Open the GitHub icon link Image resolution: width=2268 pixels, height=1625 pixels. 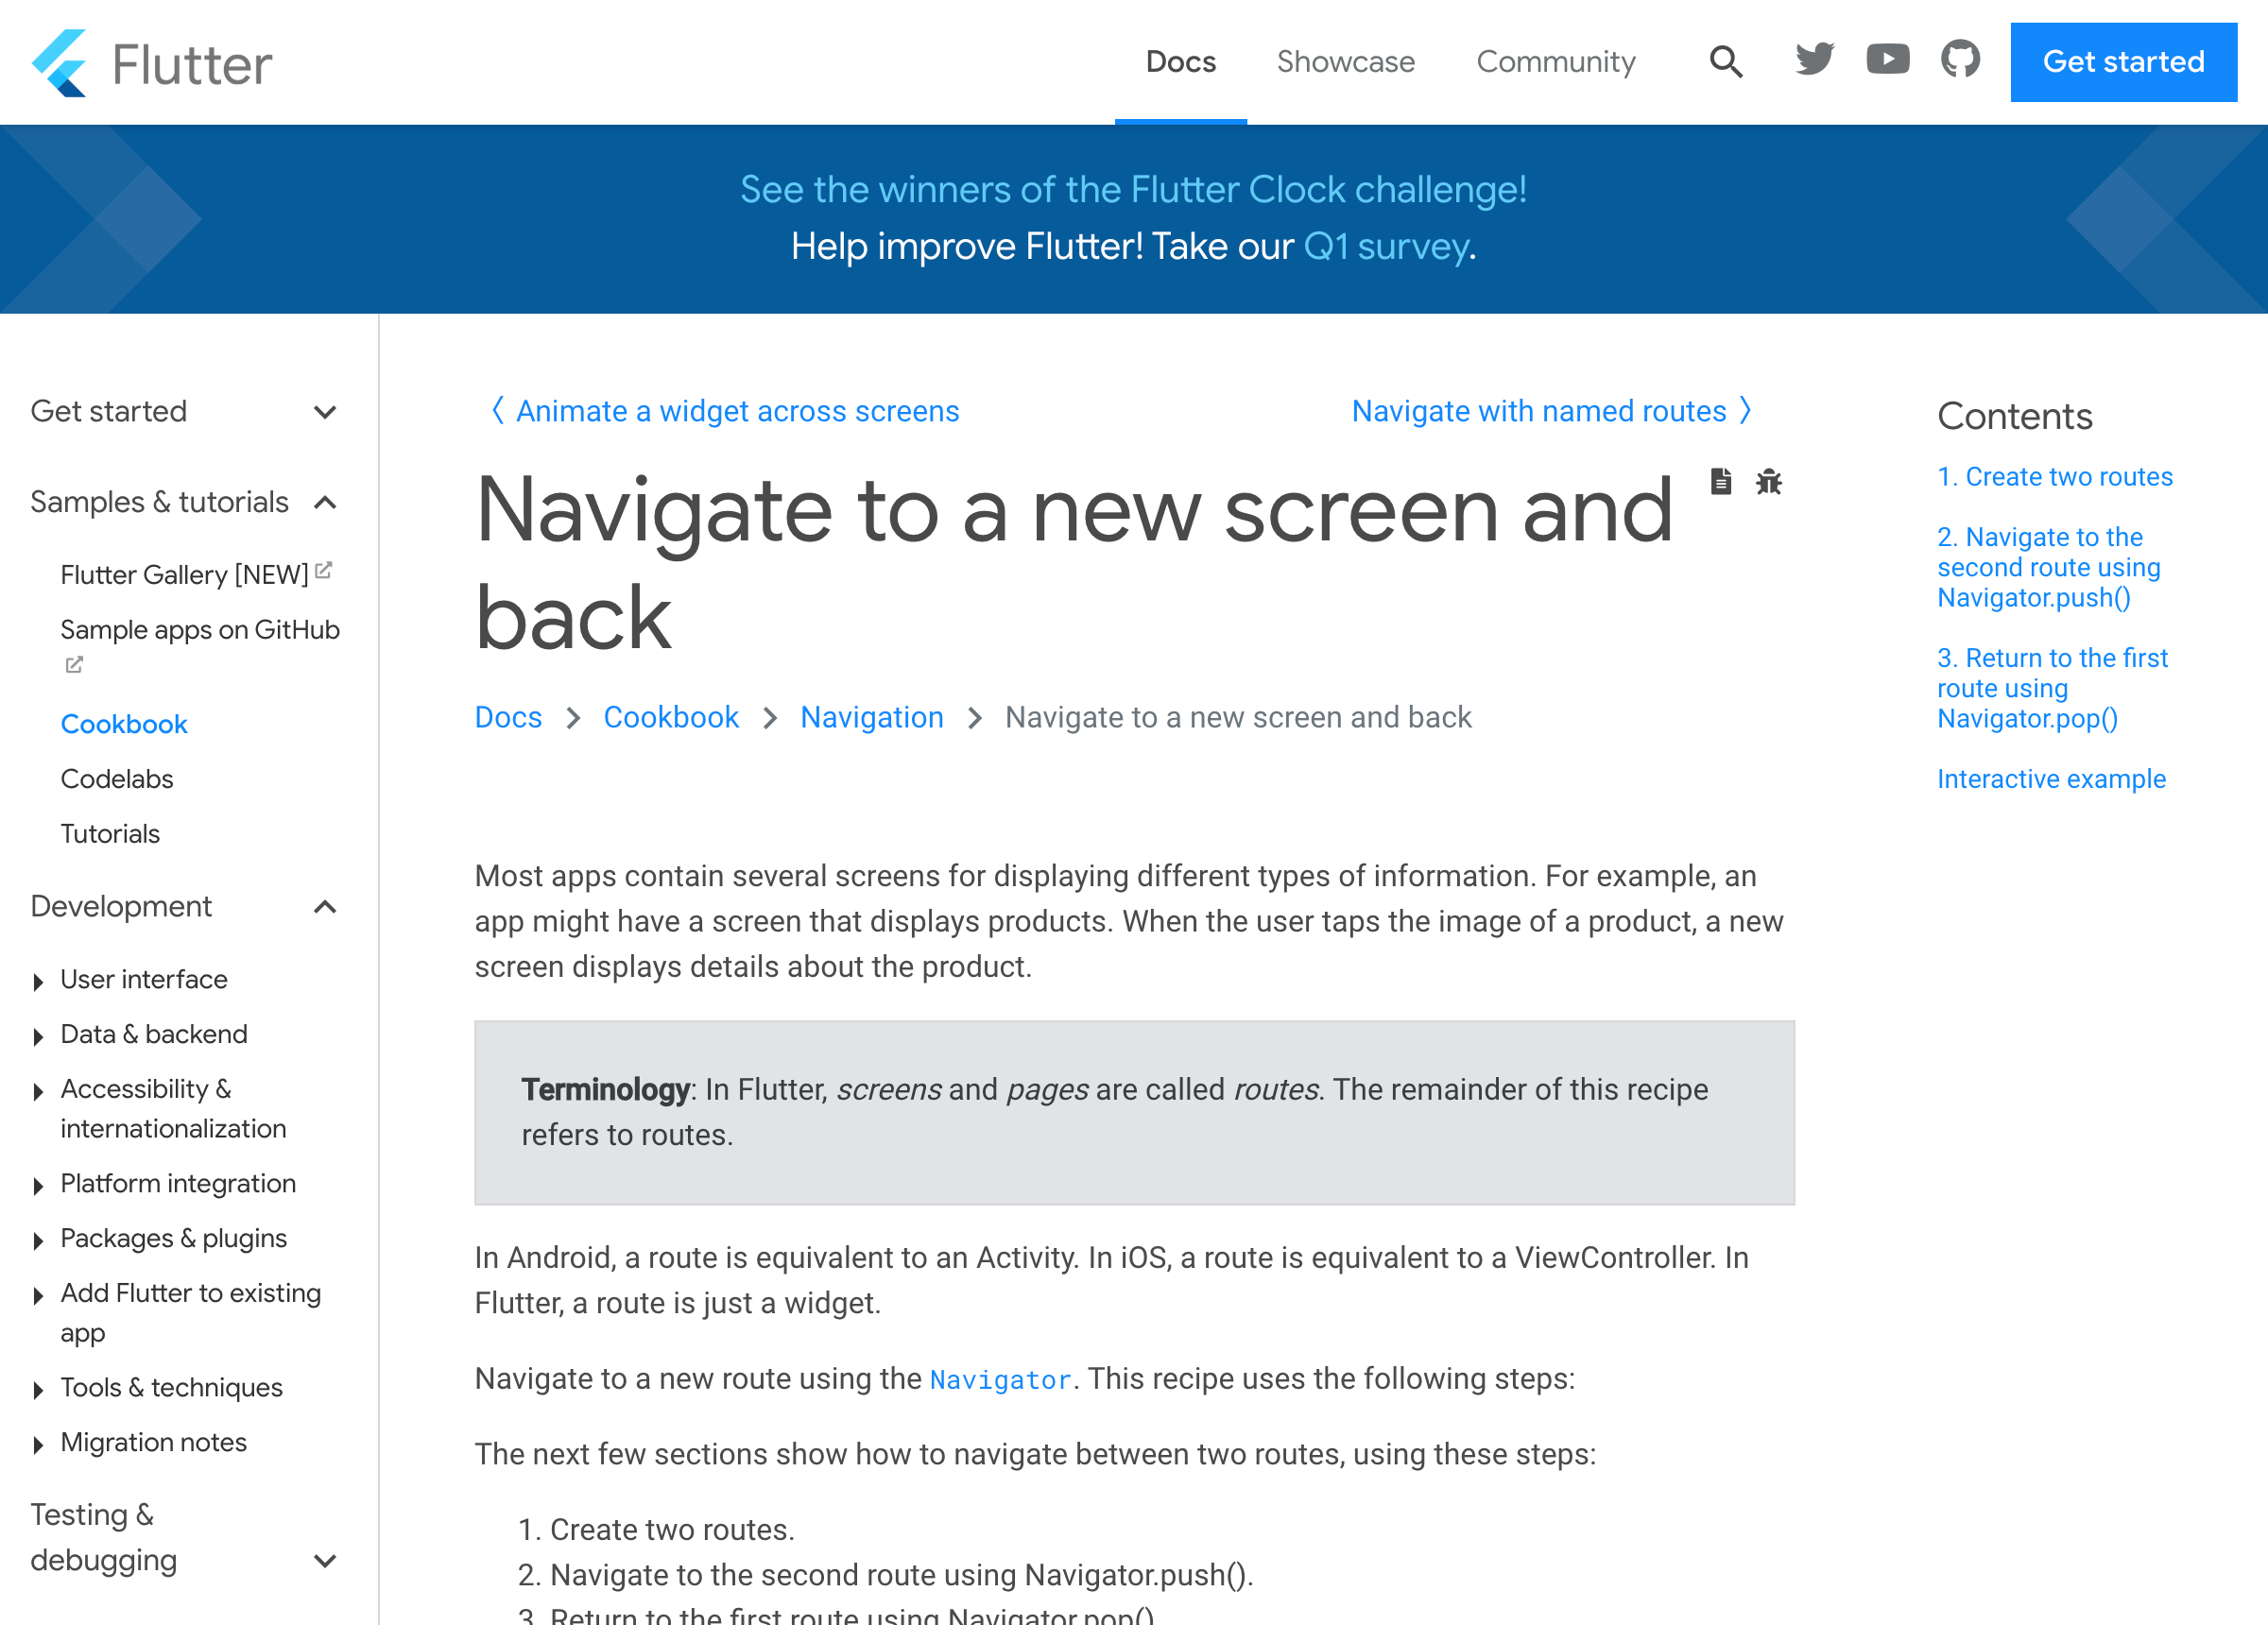pos(1960,60)
